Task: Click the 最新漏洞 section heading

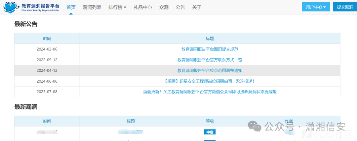Action: pos(26,107)
